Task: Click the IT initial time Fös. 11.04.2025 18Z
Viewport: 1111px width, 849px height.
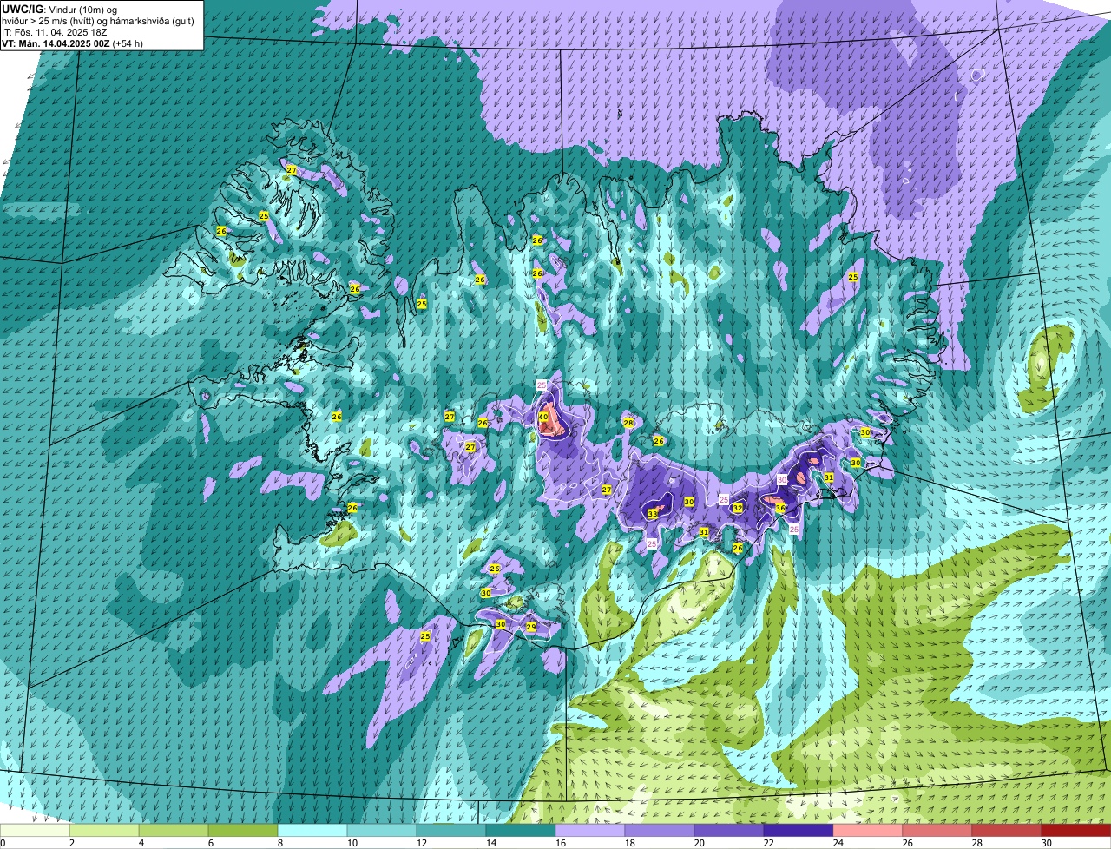Action: pos(55,31)
